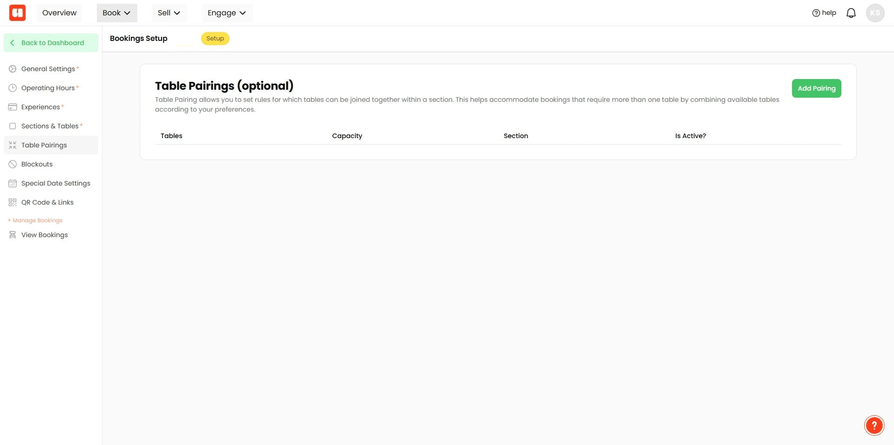Viewport: 894px width, 445px height.
Task: Open the notifications bell icon
Action: click(851, 13)
